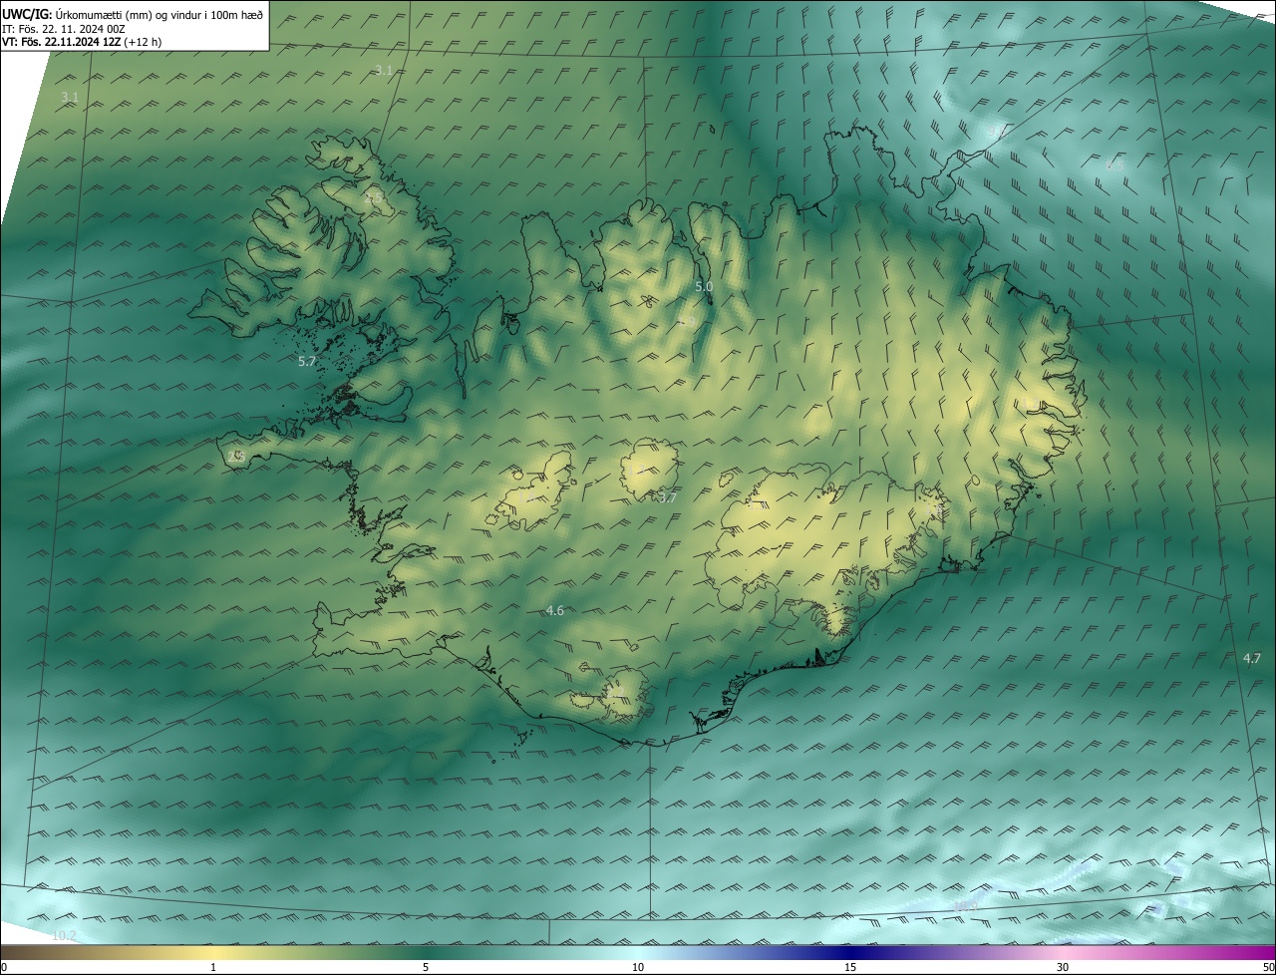This screenshot has height=975, width=1276.
Task: Click the colour scale tick label 15
Action: point(850,968)
